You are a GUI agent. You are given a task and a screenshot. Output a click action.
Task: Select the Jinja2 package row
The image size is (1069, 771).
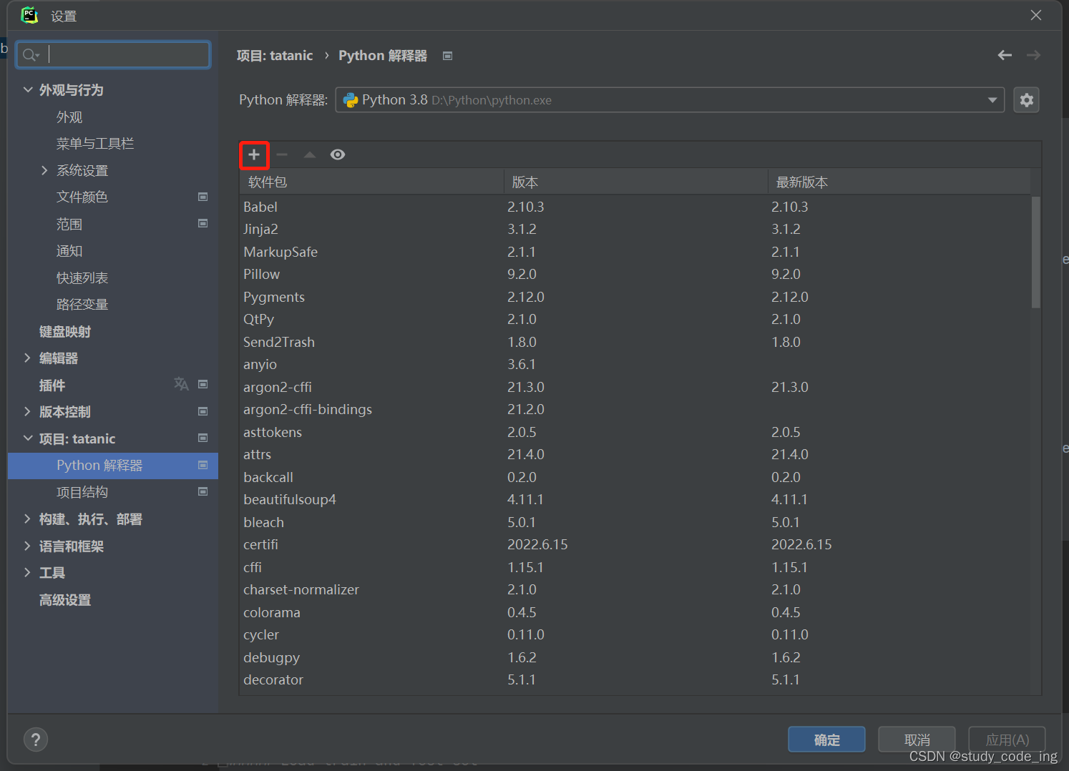[635, 230]
